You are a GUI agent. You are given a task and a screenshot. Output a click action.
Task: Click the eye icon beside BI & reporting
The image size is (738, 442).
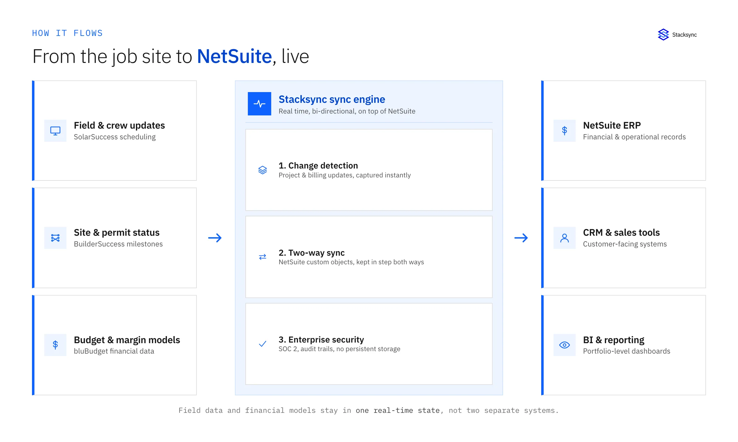tap(565, 345)
